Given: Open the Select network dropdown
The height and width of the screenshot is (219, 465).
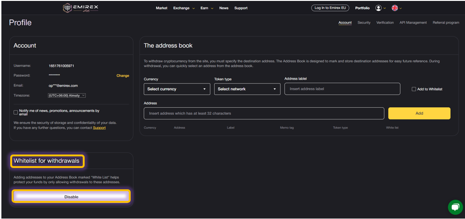Looking at the screenshot, I should 247,89.
